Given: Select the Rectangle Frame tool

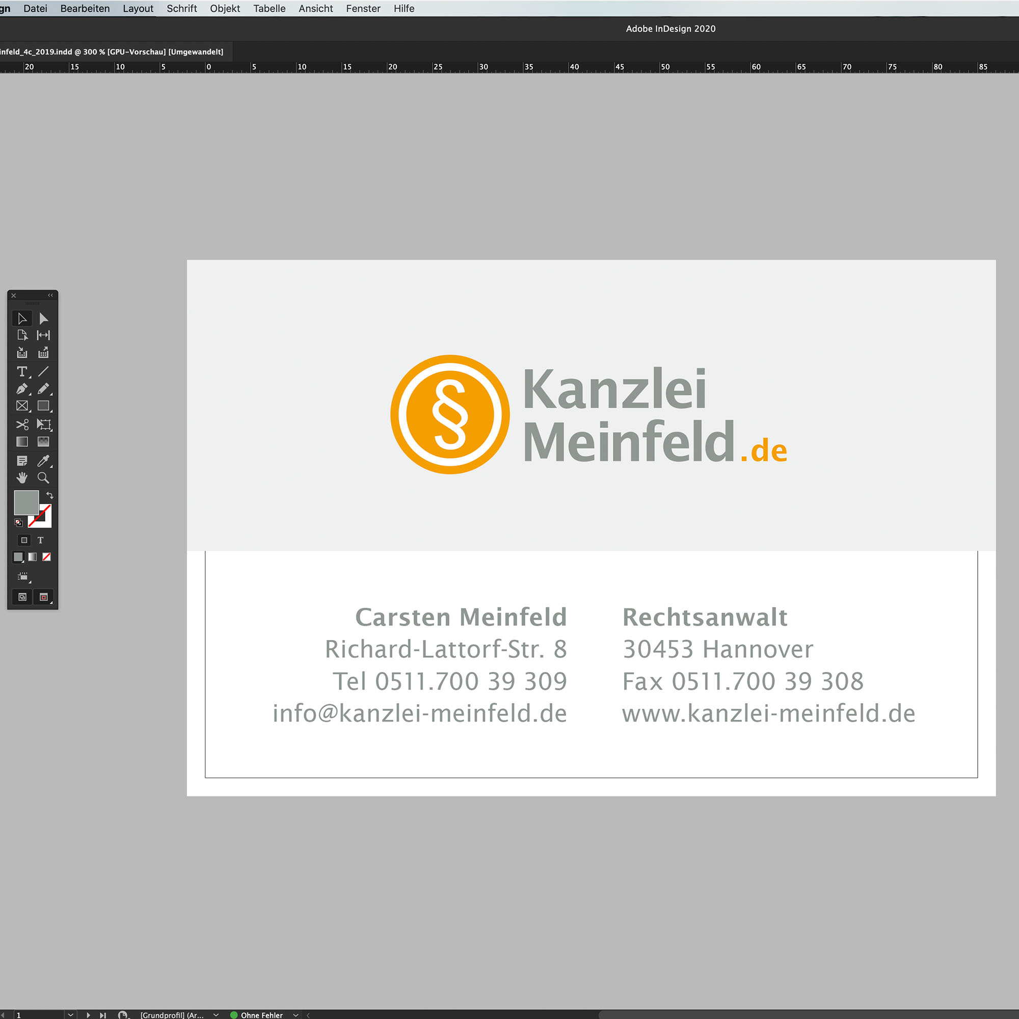Looking at the screenshot, I should coord(21,406).
